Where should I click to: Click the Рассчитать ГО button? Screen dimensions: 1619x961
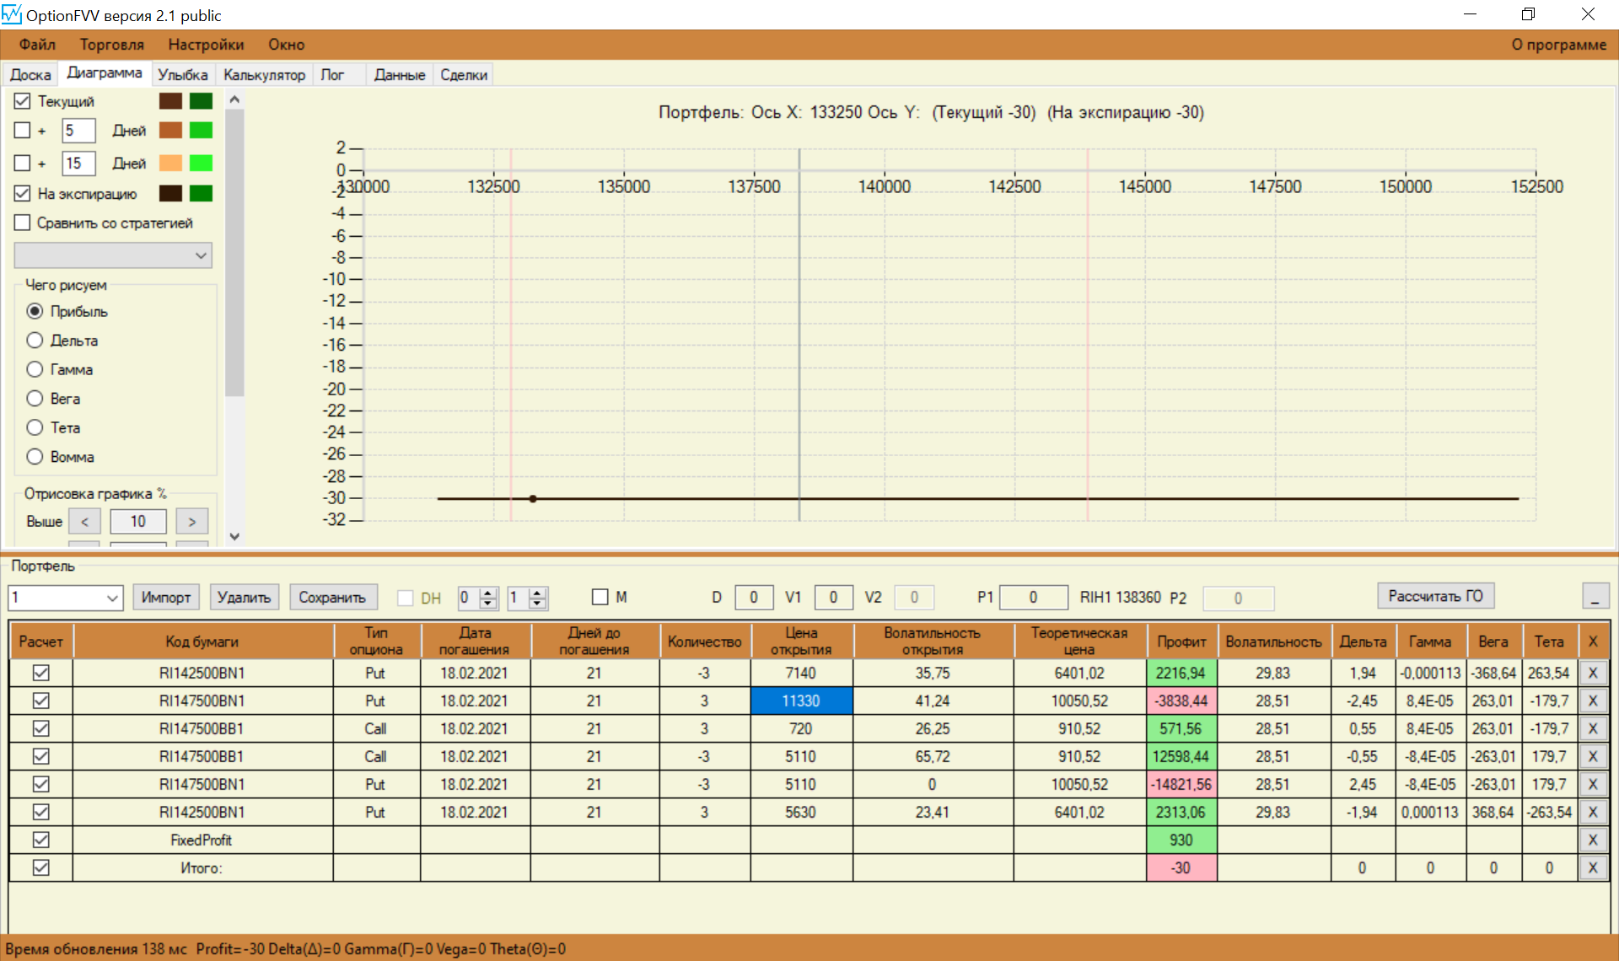click(x=1435, y=596)
